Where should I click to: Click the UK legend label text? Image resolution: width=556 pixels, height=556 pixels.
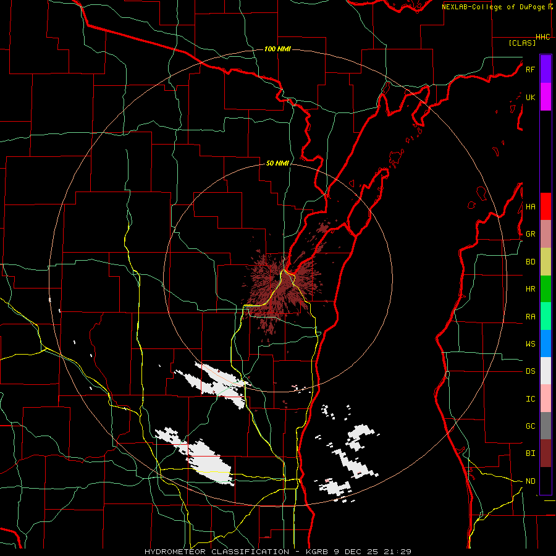click(530, 97)
